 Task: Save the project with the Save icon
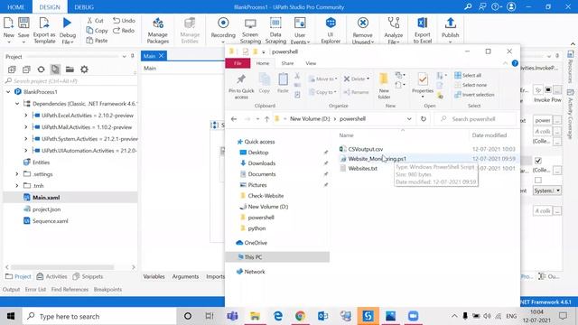[23, 23]
